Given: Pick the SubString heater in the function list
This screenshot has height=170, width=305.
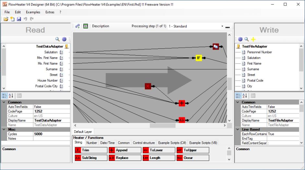Looking at the screenshot, I should click(91, 158).
